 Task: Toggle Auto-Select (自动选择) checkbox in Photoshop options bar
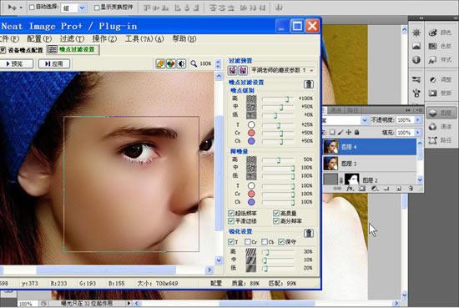[32, 8]
